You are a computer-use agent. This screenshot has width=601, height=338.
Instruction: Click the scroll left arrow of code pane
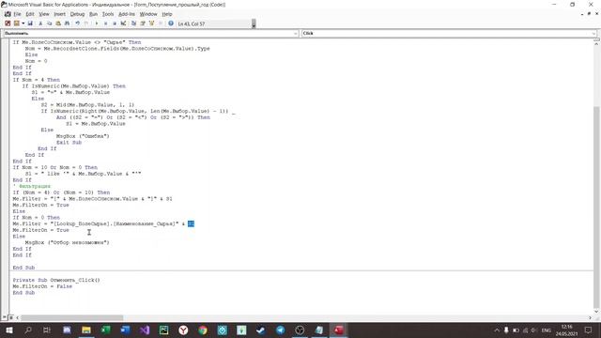pos(17,317)
